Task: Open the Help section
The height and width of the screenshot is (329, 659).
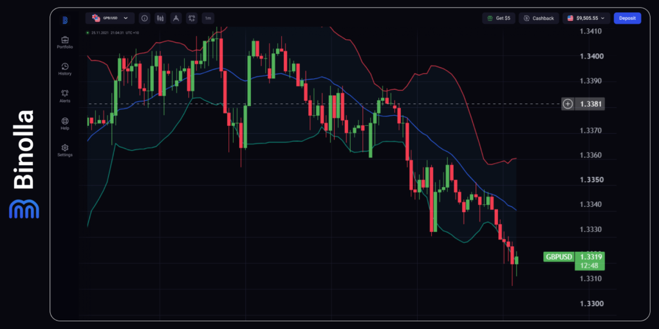Action: pyautogui.click(x=65, y=123)
